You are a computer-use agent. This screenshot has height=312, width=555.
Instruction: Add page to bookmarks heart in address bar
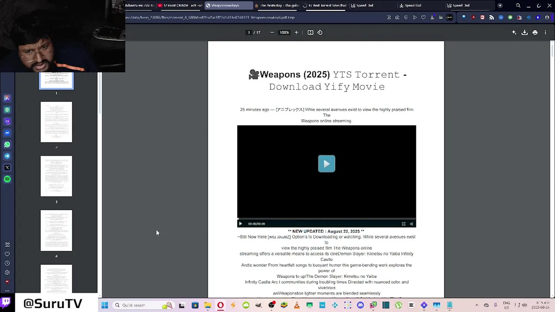(x=424, y=18)
